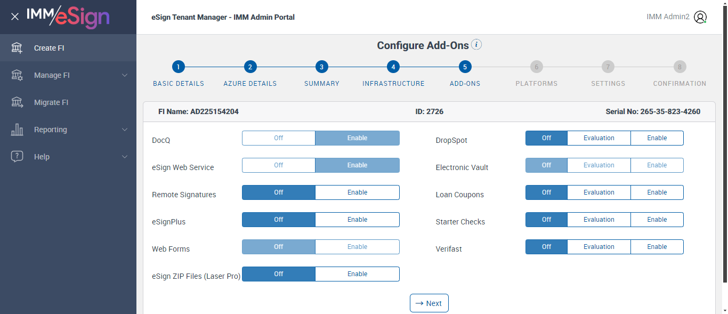Viewport: 728px width, 314px height.
Task: Enable the Verifast add-on
Action: pos(657,247)
